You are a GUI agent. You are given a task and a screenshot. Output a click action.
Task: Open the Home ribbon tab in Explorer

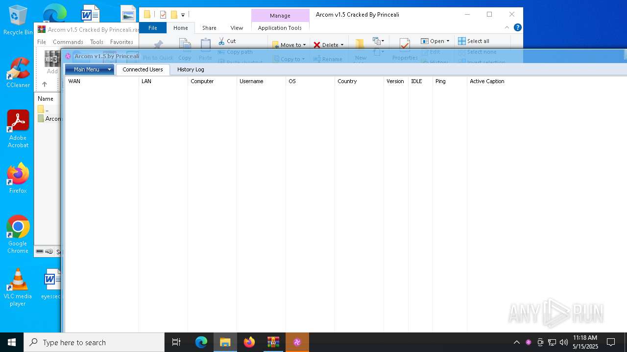click(180, 28)
